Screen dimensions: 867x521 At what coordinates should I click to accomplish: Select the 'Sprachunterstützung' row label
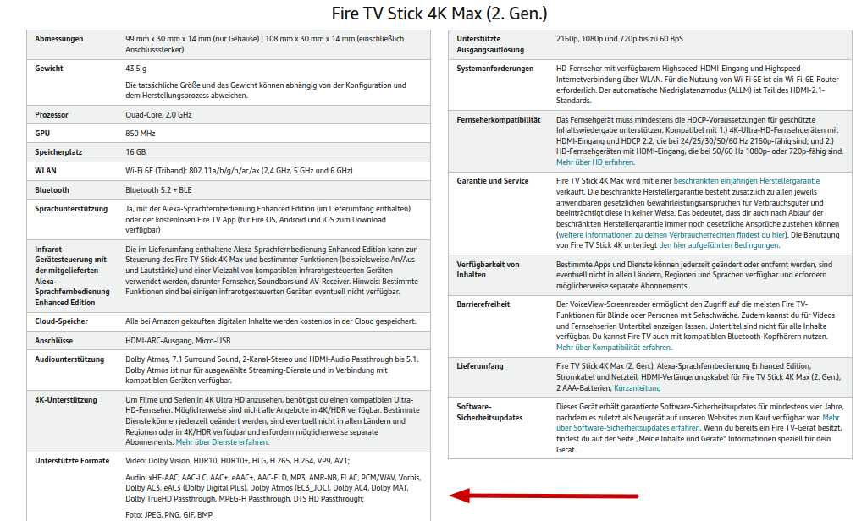coord(71,209)
